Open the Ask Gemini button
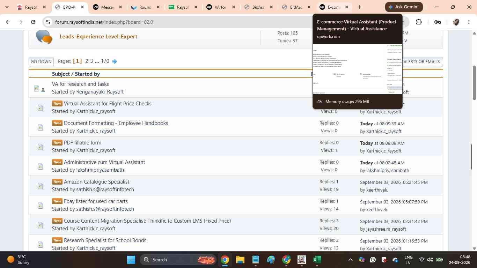The height and width of the screenshot is (268, 477). tap(404, 7)
